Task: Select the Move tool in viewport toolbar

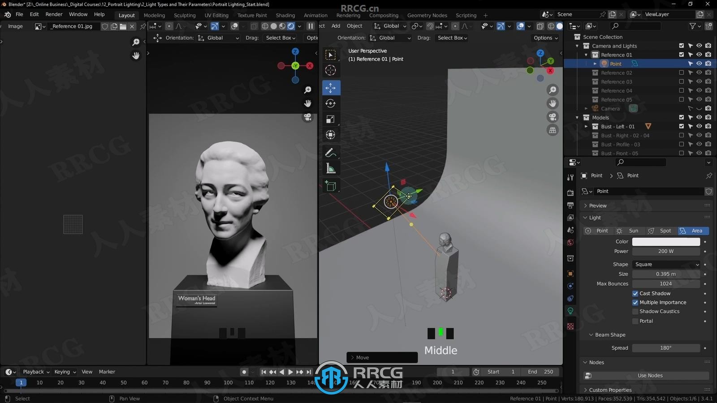Action: point(331,88)
